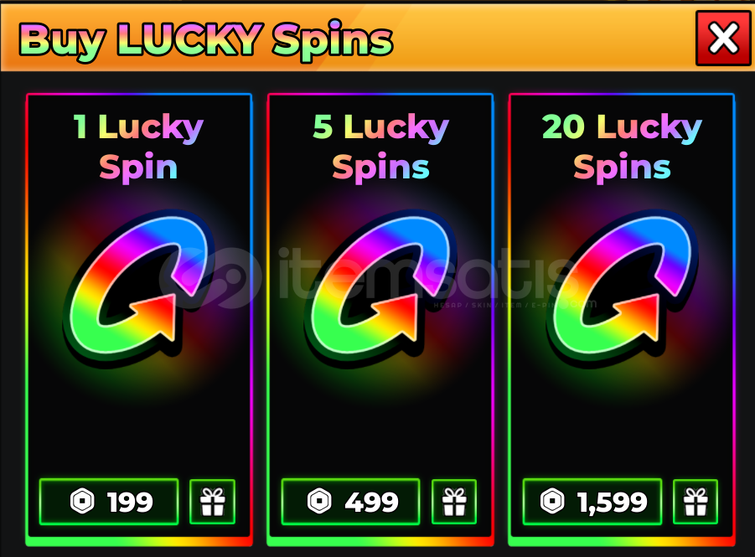Viewport: 755px width, 557px height.
Task: Gift the 20 Lucky Spins pack
Action: click(x=696, y=502)
